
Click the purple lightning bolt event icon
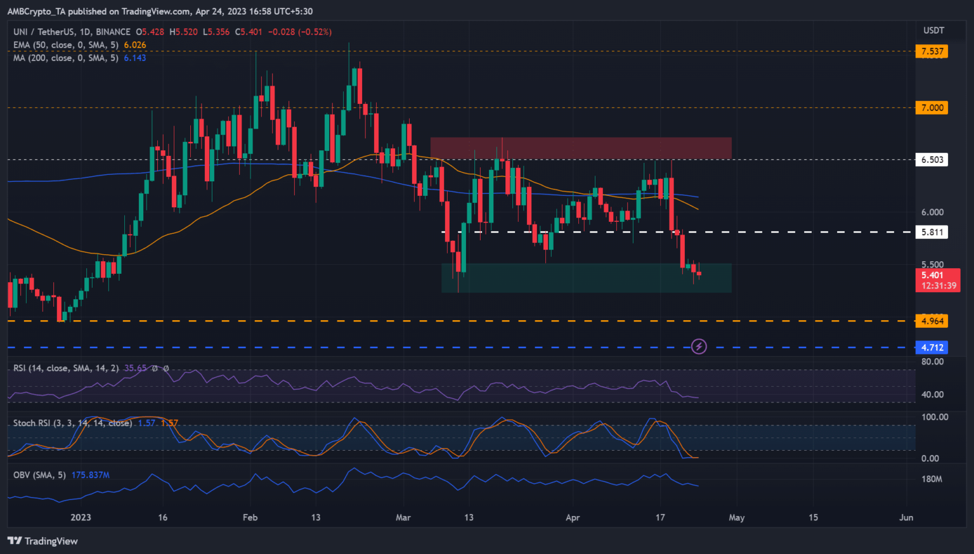pos(698,346)
